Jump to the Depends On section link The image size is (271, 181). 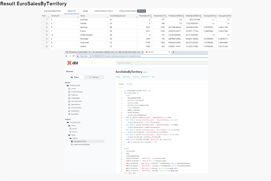145,77
